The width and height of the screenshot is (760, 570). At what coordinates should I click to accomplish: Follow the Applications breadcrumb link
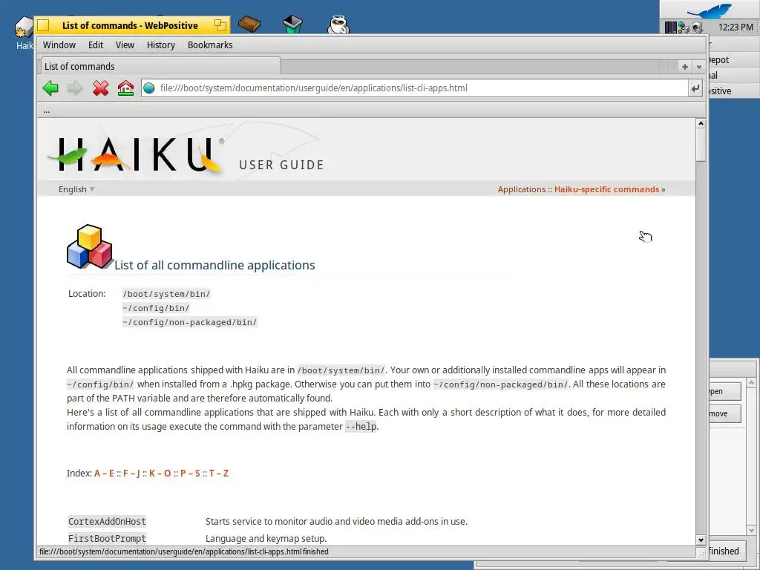click(522, 189)
